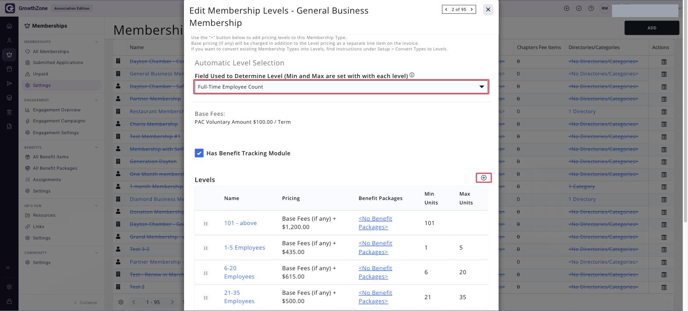Viewport: 688px width, 311px height.
Task: Go to the next page of the 1 - 95 list
Action: (x=172, y=302)
